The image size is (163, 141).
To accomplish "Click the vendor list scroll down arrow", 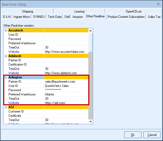I will coord(91,122).
